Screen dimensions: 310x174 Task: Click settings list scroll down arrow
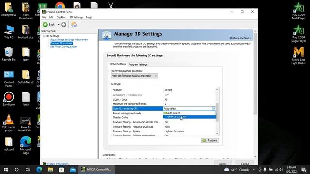coord(217,134)
